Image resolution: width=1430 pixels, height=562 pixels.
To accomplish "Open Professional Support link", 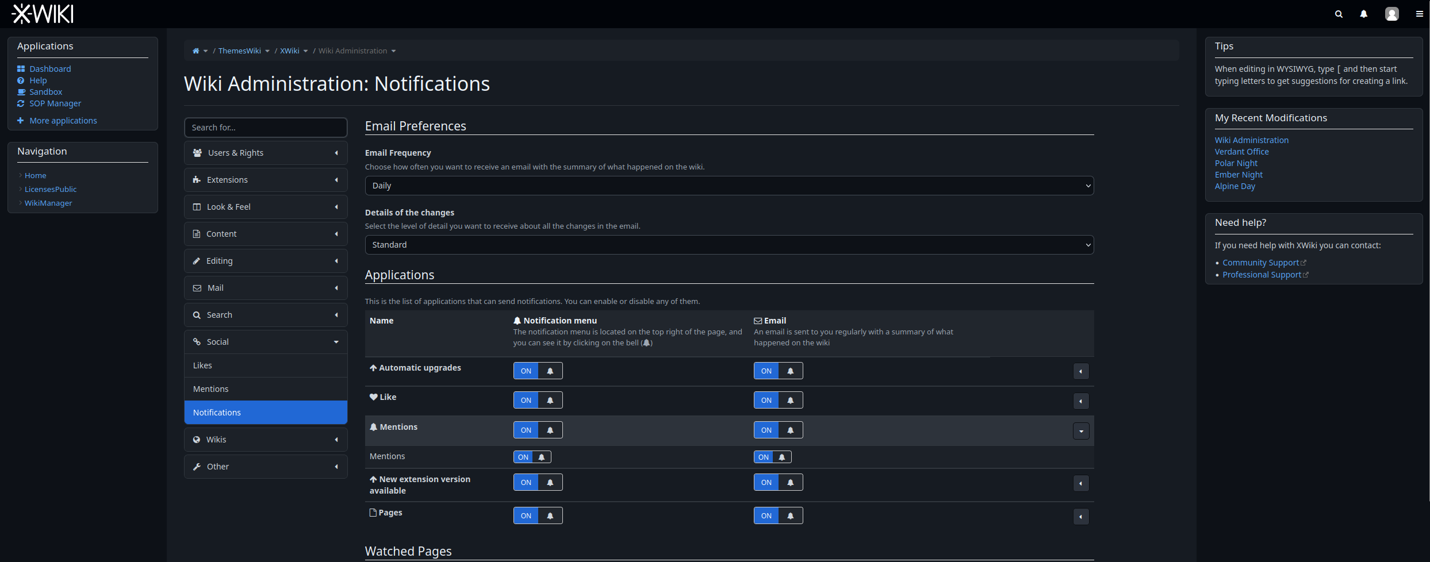I will (1262, 275).
